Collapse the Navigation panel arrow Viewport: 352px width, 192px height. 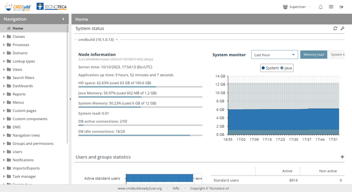pyautogui.click(x=63, y=19)
